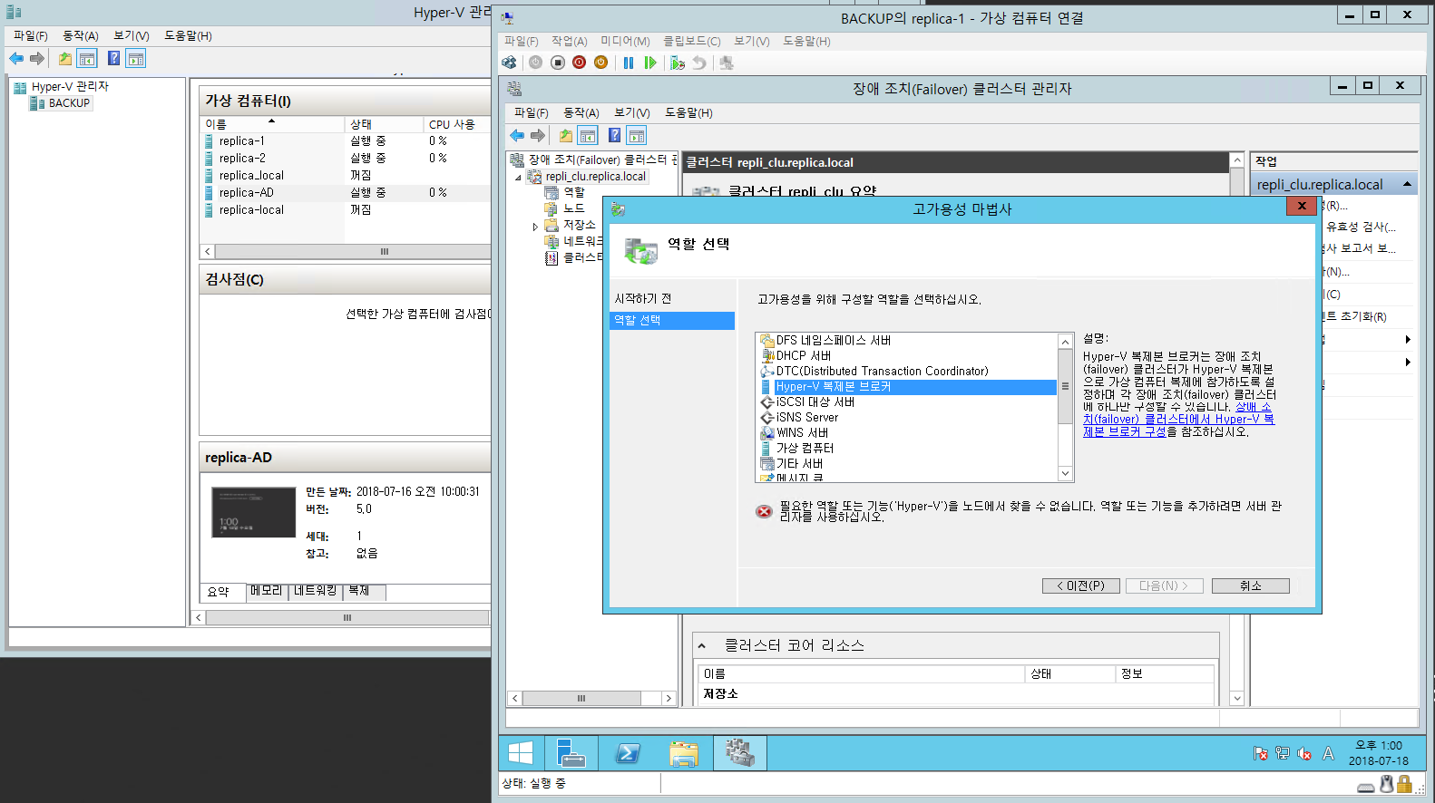1435x803 pixels.
Task: Close the 고가용성 마법사 dialog with X
Action: (1302, 206)
